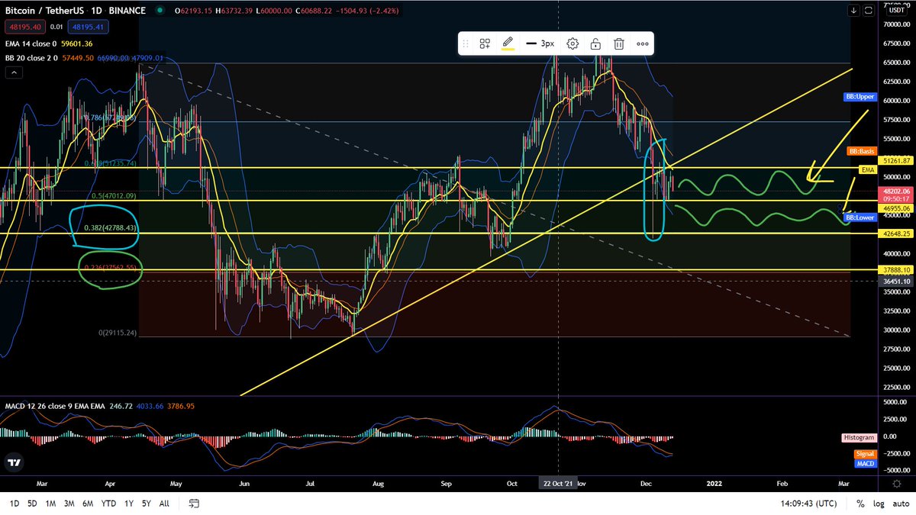Click the EMA price scale label
Image resolution: width=916 pixels, height=515 pixels.
[x=867, y=169]
